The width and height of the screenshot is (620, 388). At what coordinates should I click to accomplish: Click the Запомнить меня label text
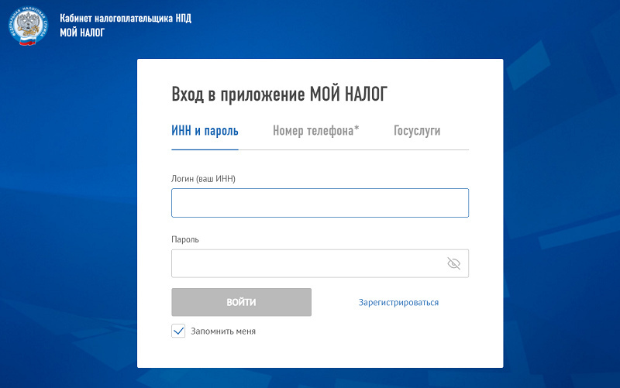(x=223, y=331)
